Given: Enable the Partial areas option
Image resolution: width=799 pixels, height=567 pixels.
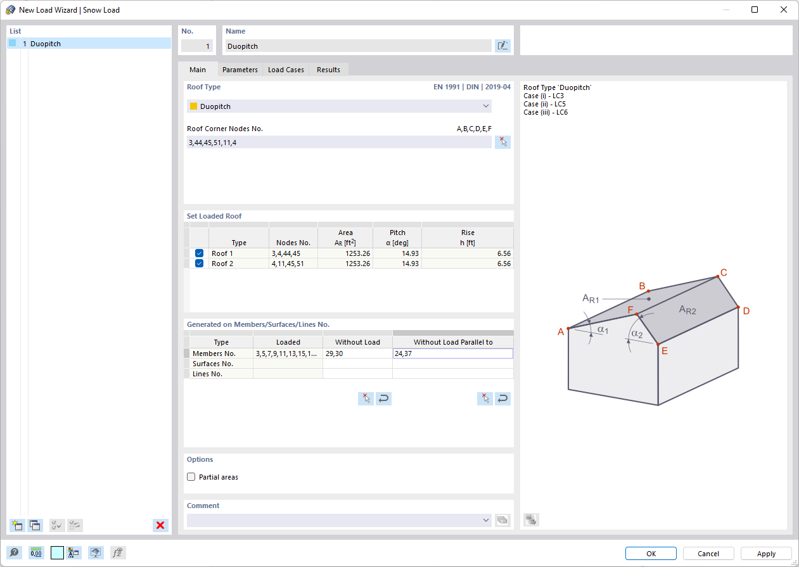Looking at the screenshot, I should [x=191, y=477].
